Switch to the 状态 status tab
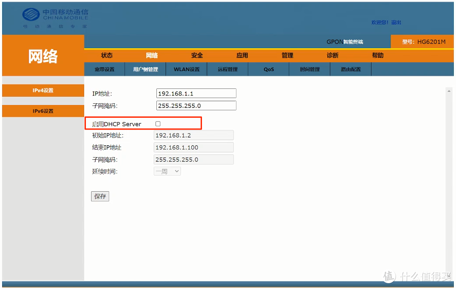This screenshot has width=456, height=288. (106, 56)
